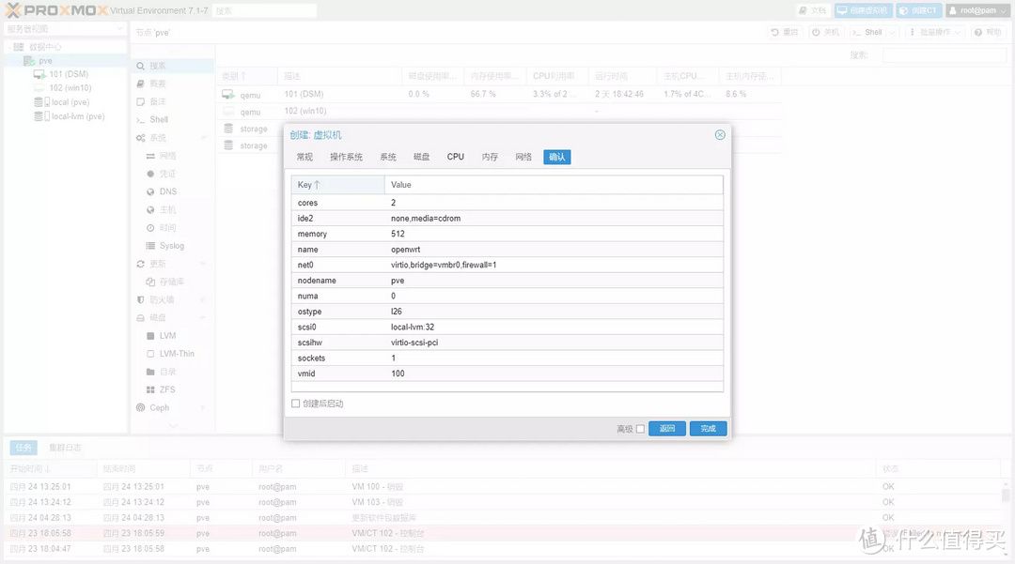
Task: Switch to the 集群日志 tab
Action: tap(65, 448)
